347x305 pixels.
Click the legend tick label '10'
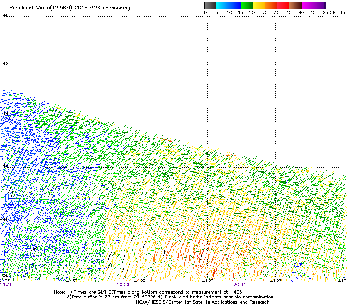click(229, 13)
